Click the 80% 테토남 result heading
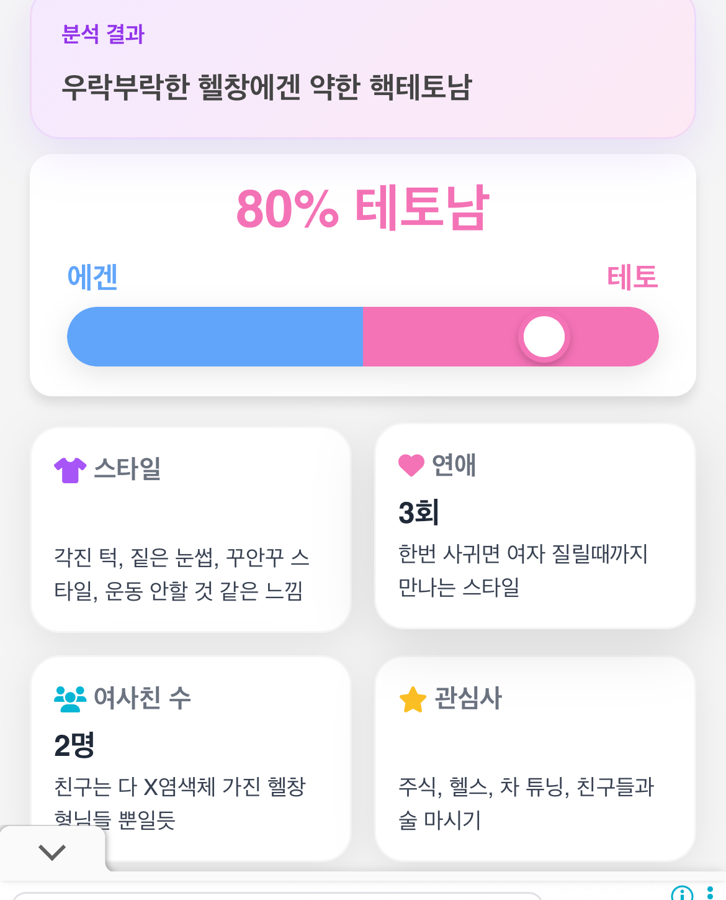Image resolution: width=726 pixels, height=900 pixels. click(x=363, y=208)
